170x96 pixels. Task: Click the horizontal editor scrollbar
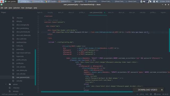[x=87, y=92]
